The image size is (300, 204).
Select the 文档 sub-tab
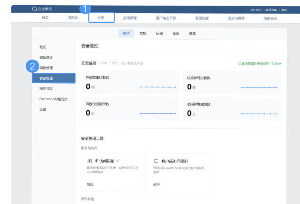pos(143,33)
